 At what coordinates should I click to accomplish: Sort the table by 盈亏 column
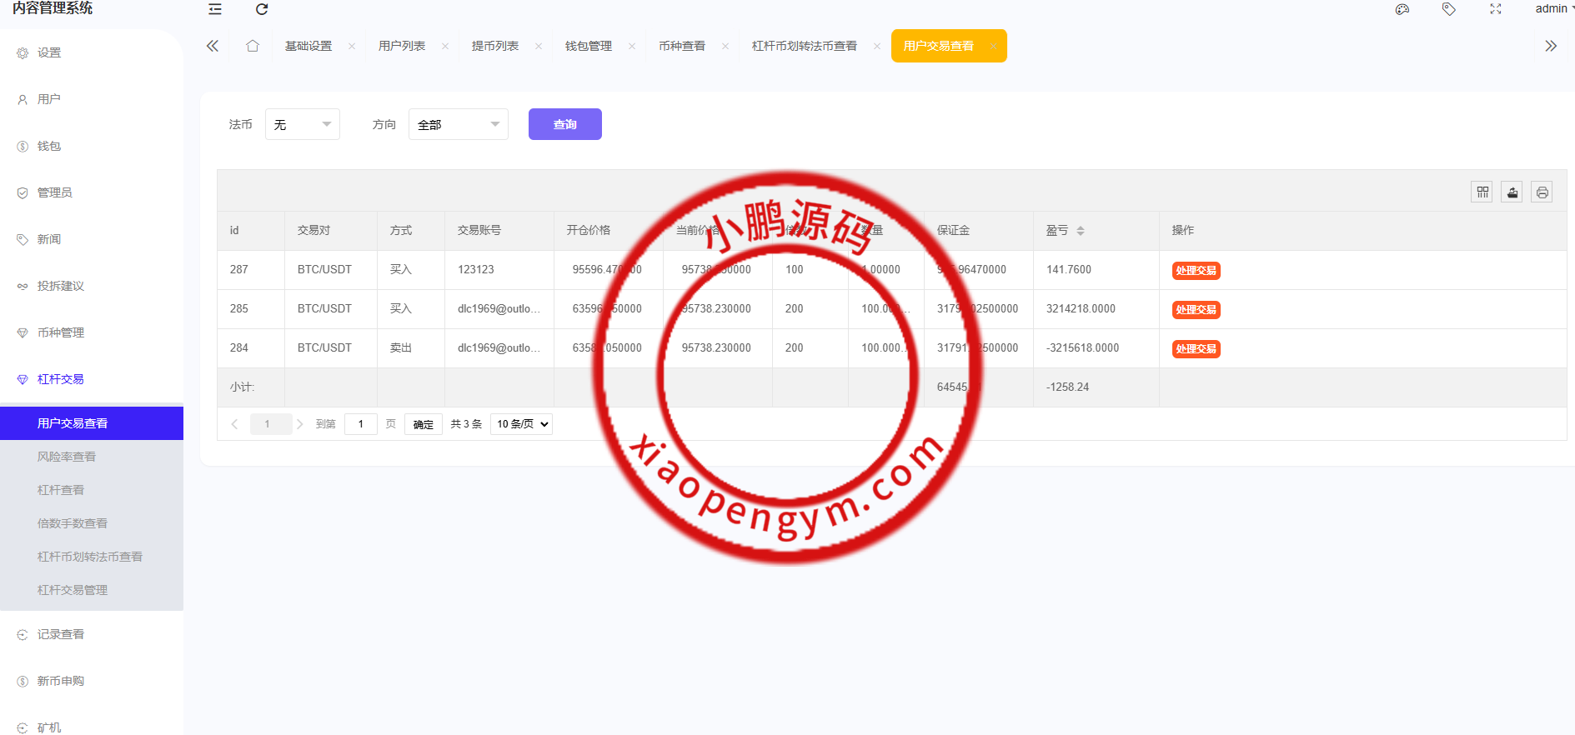point(1081,231)
